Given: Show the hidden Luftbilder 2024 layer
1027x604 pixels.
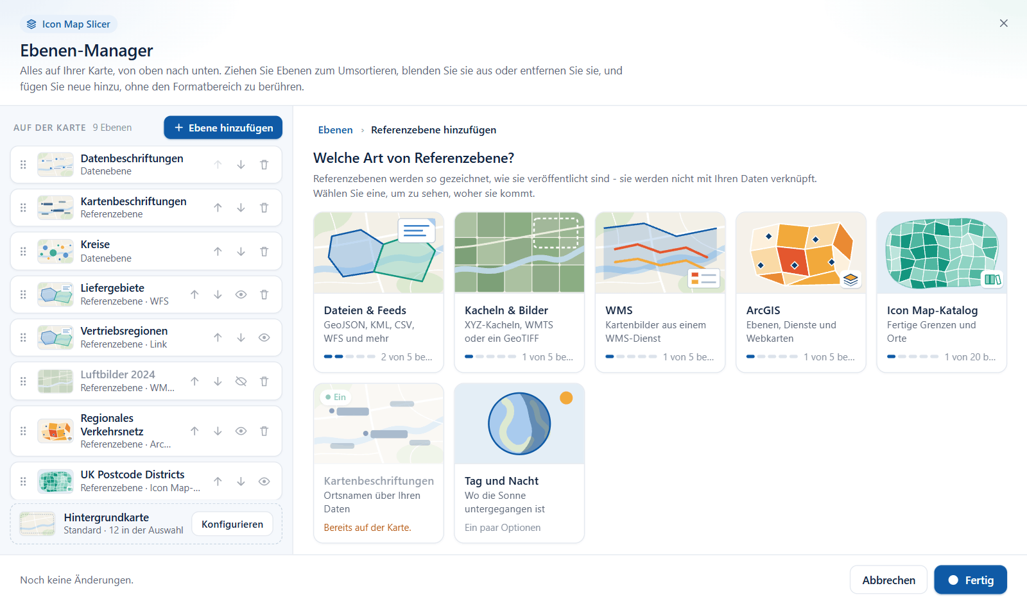Looking at the screenshot, I should pos(241,381).
